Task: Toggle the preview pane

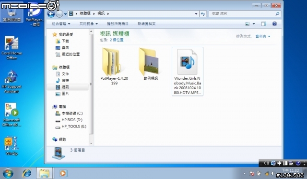Action: pos(264,24)
